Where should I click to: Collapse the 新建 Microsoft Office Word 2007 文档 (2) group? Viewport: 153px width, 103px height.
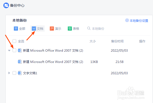(9, 51)
